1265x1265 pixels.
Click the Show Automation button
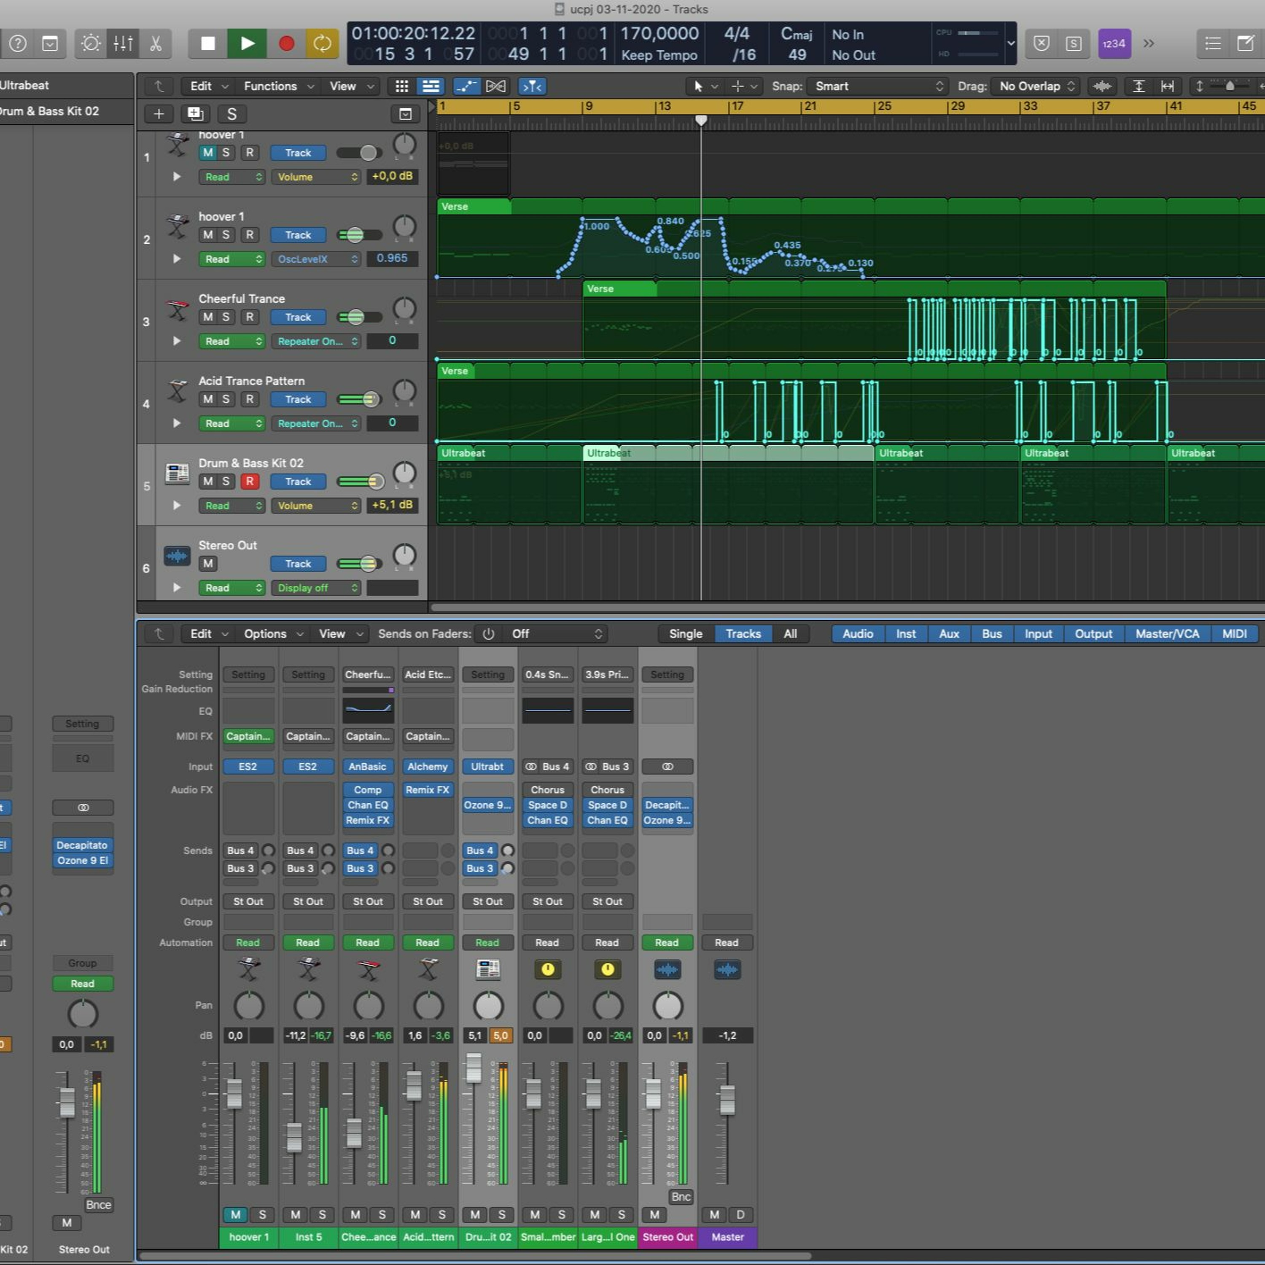click(x=466, y=86)
